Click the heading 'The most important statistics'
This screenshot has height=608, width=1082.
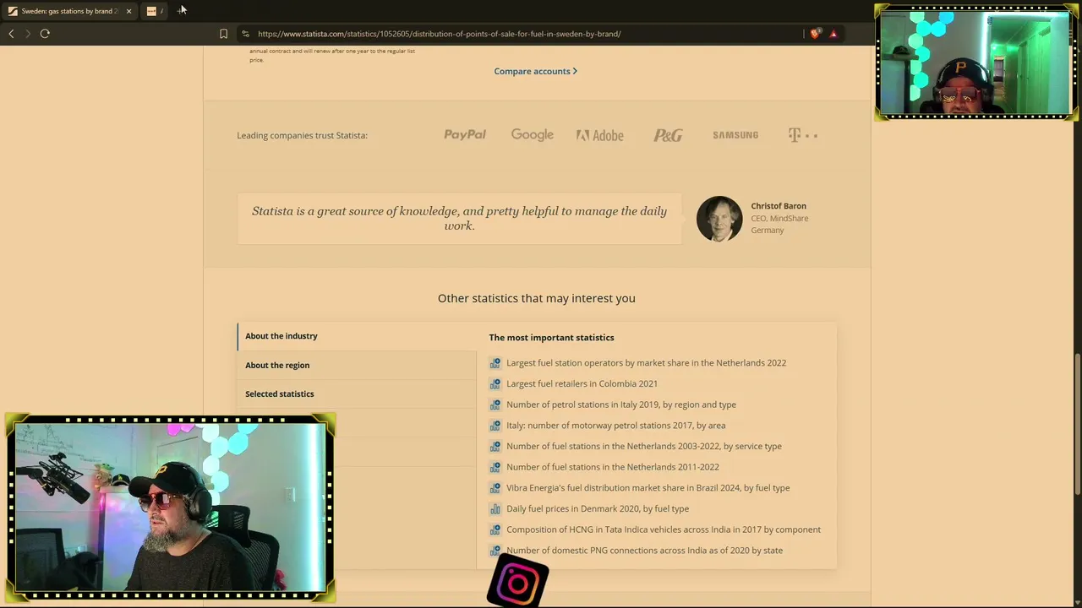(551, 338)
